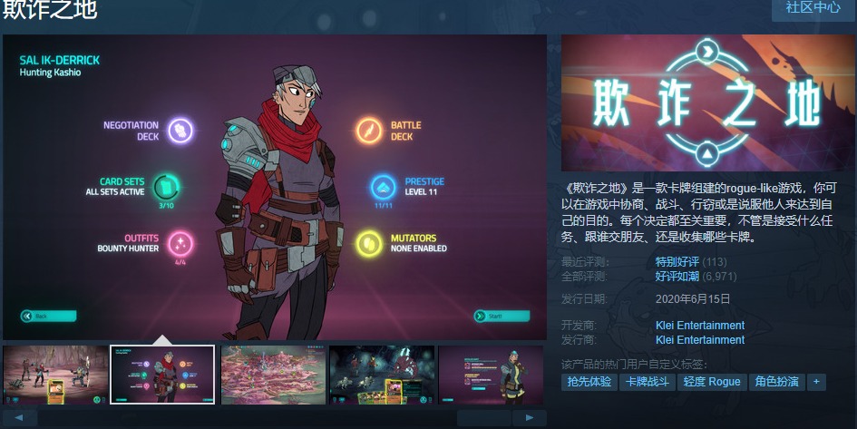
Task: Click the right arrow of thumbnail scroller
Action: pos(529,417)
